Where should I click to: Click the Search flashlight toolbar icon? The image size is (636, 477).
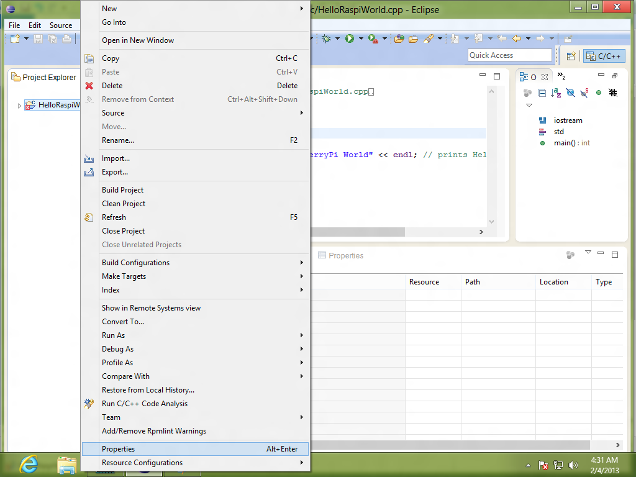429,39
